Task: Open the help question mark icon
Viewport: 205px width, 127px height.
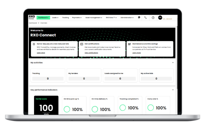Action: (153, 18)
